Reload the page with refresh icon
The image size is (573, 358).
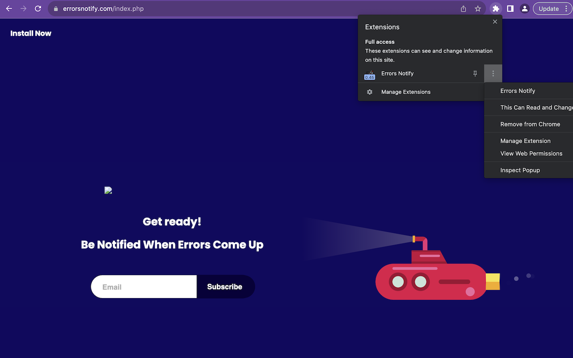click(38, 9)
